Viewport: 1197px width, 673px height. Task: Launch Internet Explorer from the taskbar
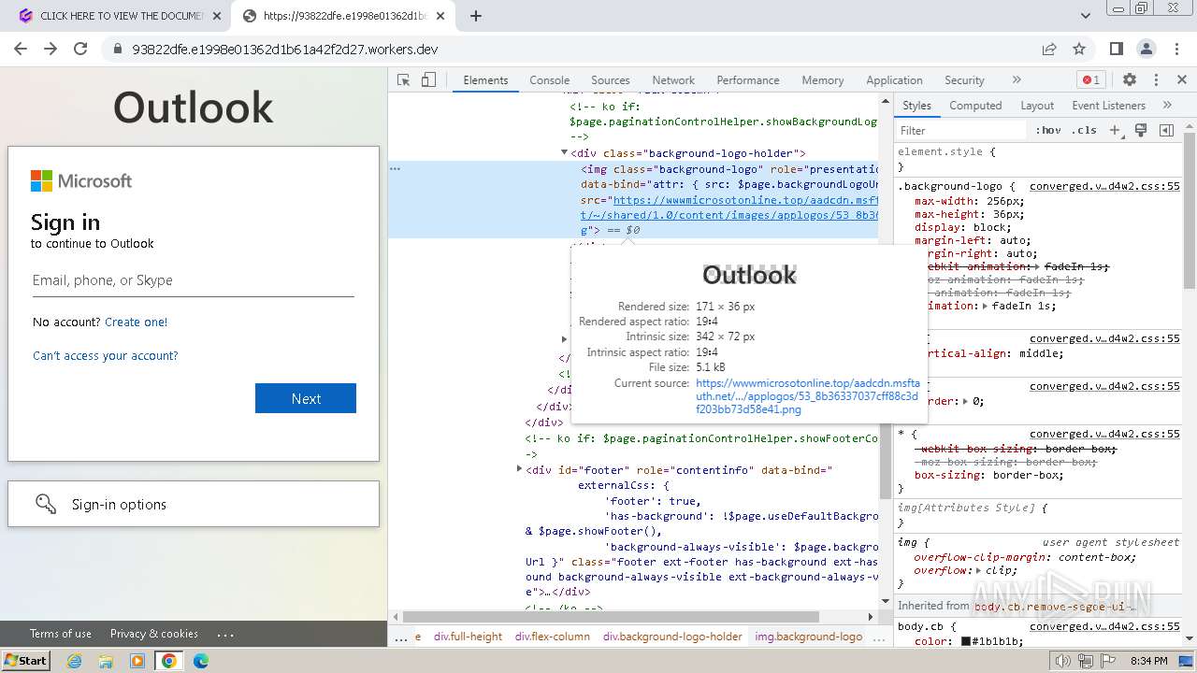(x=75, y=661)
